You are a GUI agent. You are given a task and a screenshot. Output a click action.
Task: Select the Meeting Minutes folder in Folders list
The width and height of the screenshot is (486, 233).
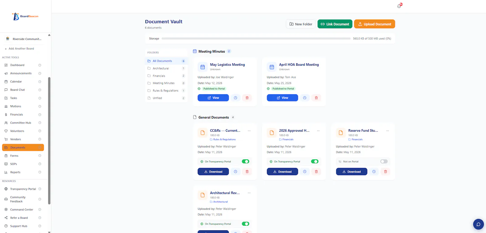click(x=166, y=83)
